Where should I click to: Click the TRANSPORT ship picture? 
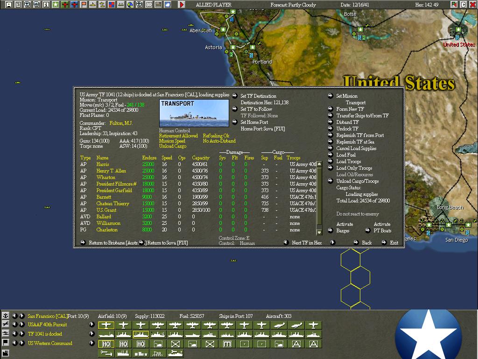point(194,113)
